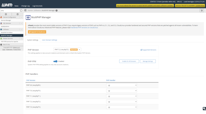Collapse all sidebar menu groups
This screenshot has height=114, width=206.
[x=6, y=14]
